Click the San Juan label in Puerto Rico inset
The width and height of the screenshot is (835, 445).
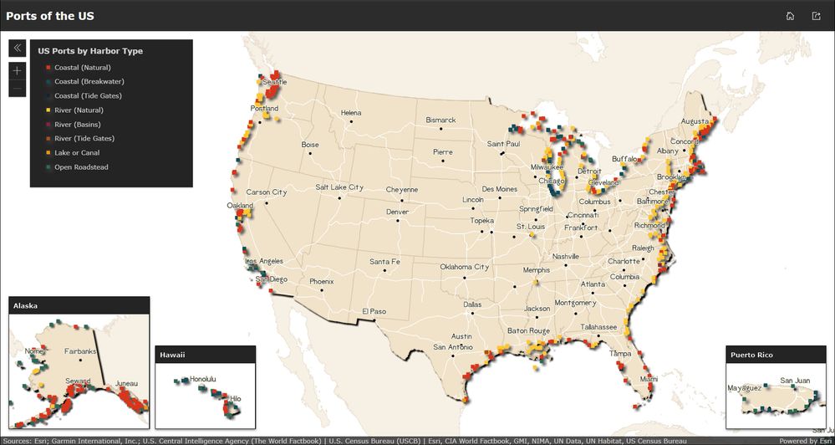tap(795, 380)
